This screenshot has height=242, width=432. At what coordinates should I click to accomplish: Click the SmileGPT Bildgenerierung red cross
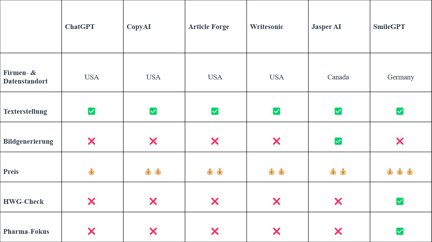(x=400, y=141)
